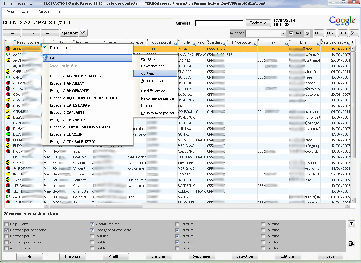
Task: Select Rechercher in the context menu
Action: (x=59, y=48)
